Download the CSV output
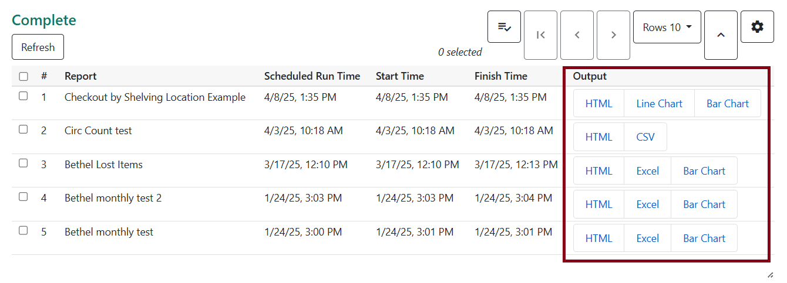 (645, 137)
